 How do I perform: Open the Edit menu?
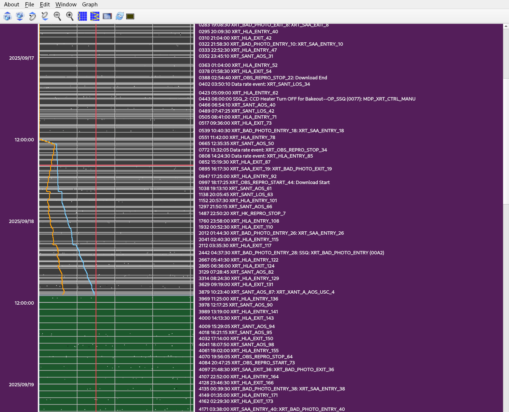[45, 5]
